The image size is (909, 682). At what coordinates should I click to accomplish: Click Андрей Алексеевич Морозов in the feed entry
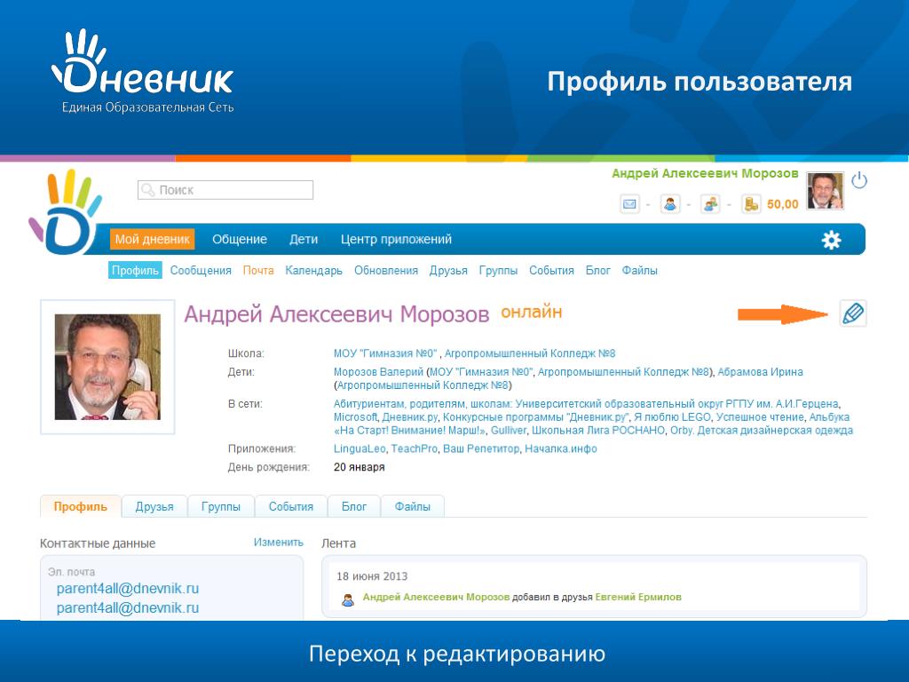436,597
